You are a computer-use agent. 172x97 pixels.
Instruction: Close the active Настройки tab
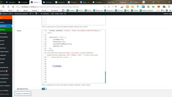(40, 2)
